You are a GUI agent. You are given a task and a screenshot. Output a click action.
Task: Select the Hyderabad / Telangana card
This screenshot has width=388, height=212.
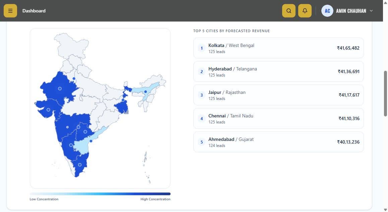point(278,71)
